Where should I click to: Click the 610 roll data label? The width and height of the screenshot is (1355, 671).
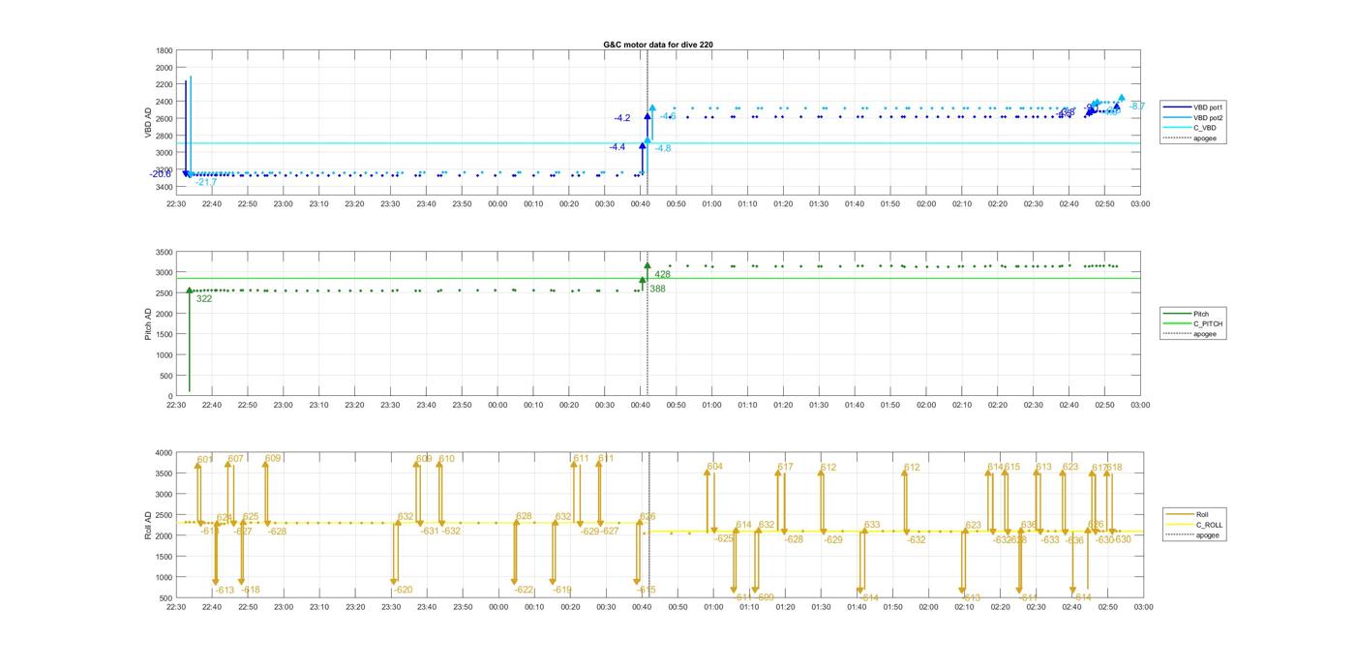click(447, 459)
